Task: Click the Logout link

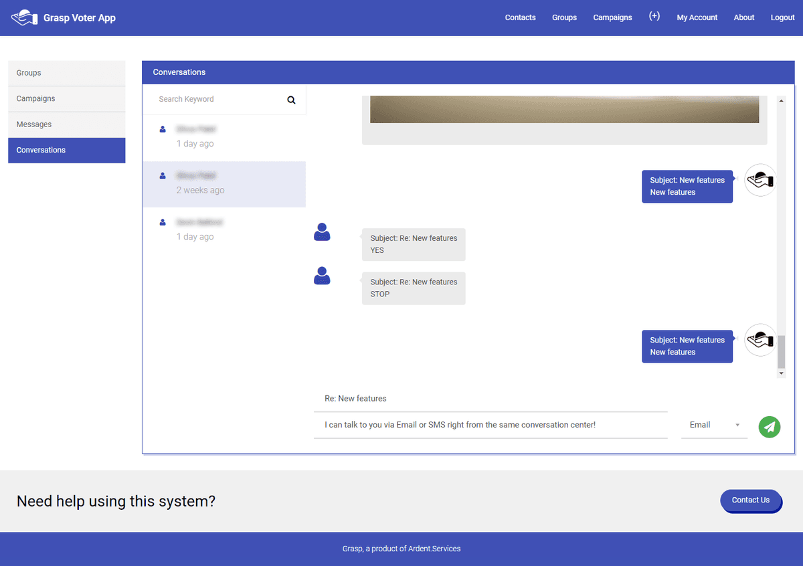Action: pyautogui.click(x=782, y=18)
